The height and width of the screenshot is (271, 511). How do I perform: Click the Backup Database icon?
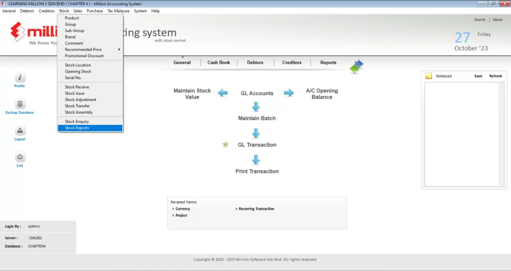pos(20,104)
